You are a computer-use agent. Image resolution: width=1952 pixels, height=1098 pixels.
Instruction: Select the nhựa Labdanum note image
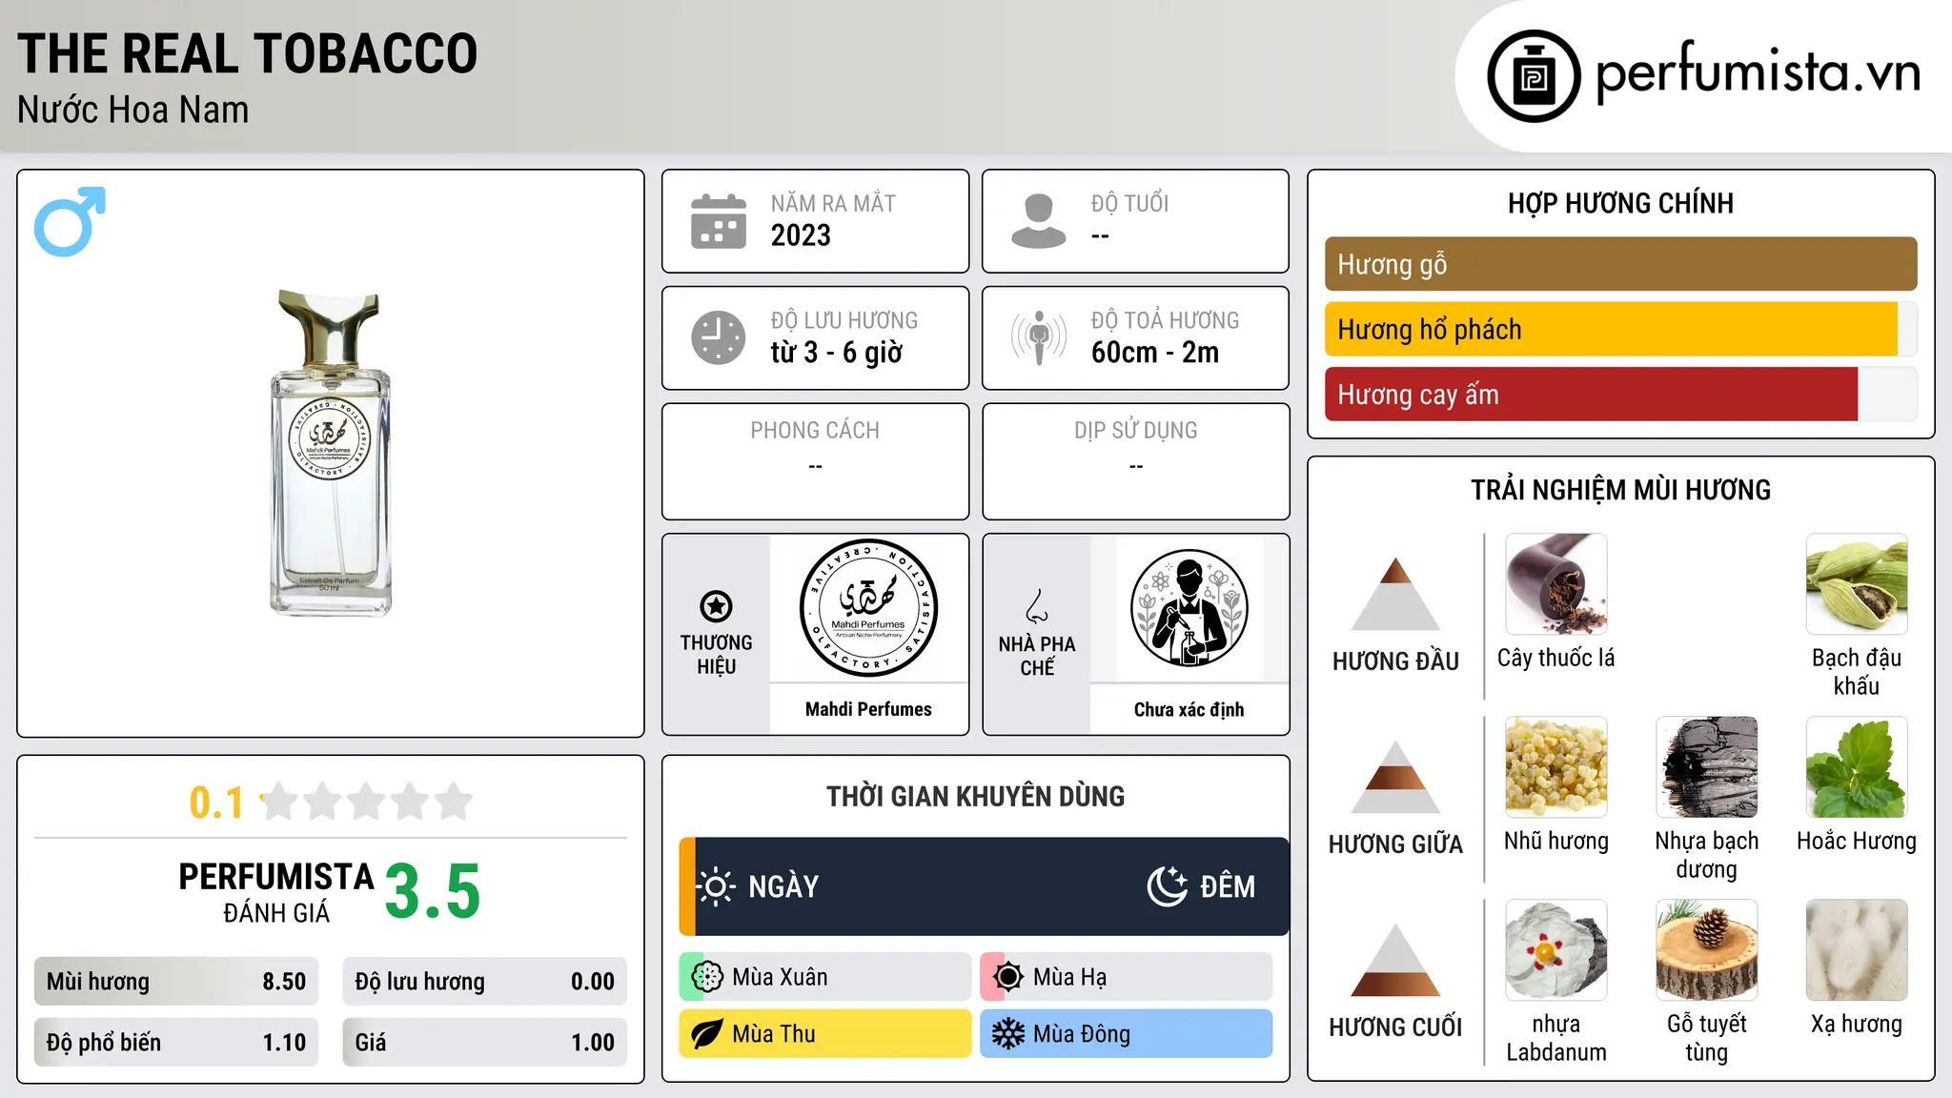(1556, 950)
